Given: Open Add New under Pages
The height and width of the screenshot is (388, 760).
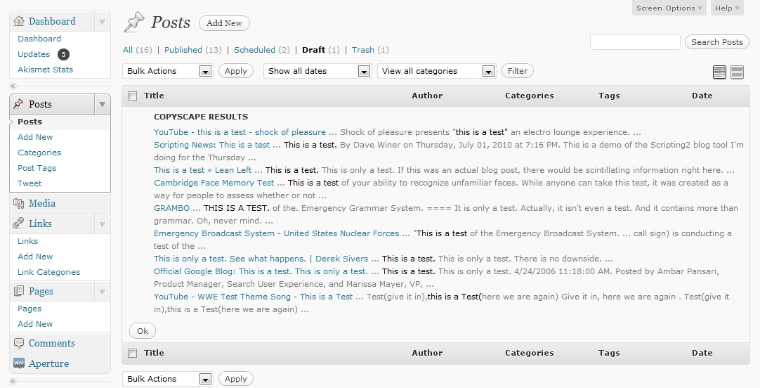Looking at the screenshot, I should pos(35,324).
